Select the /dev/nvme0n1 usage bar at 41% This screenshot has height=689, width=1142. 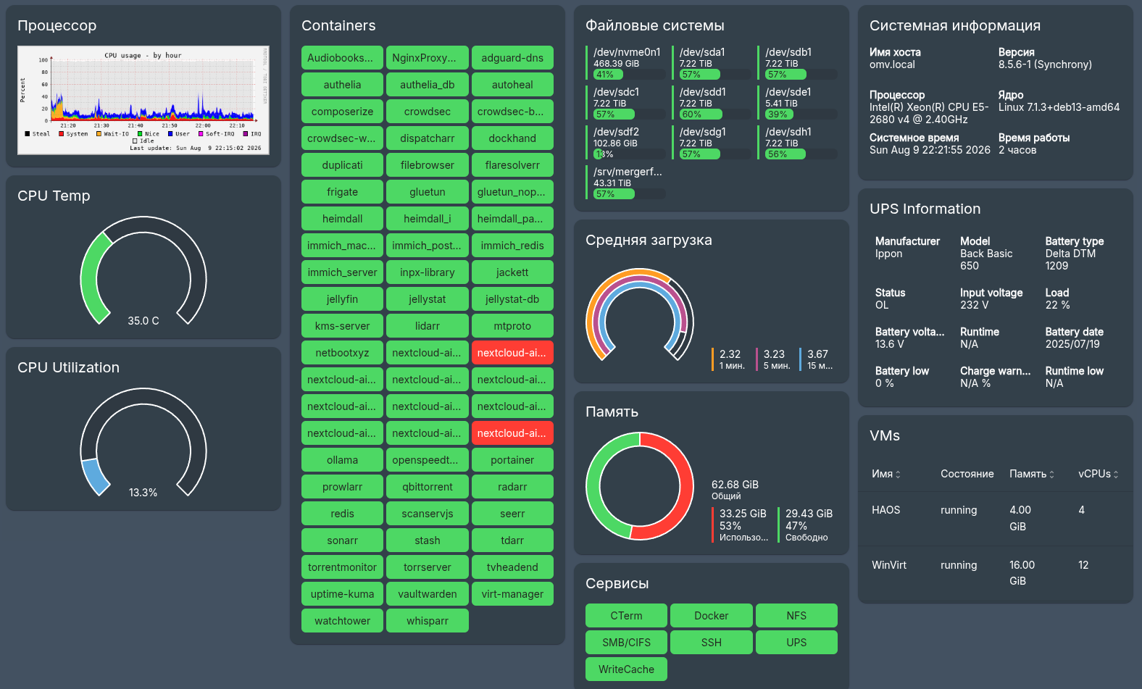629,75
